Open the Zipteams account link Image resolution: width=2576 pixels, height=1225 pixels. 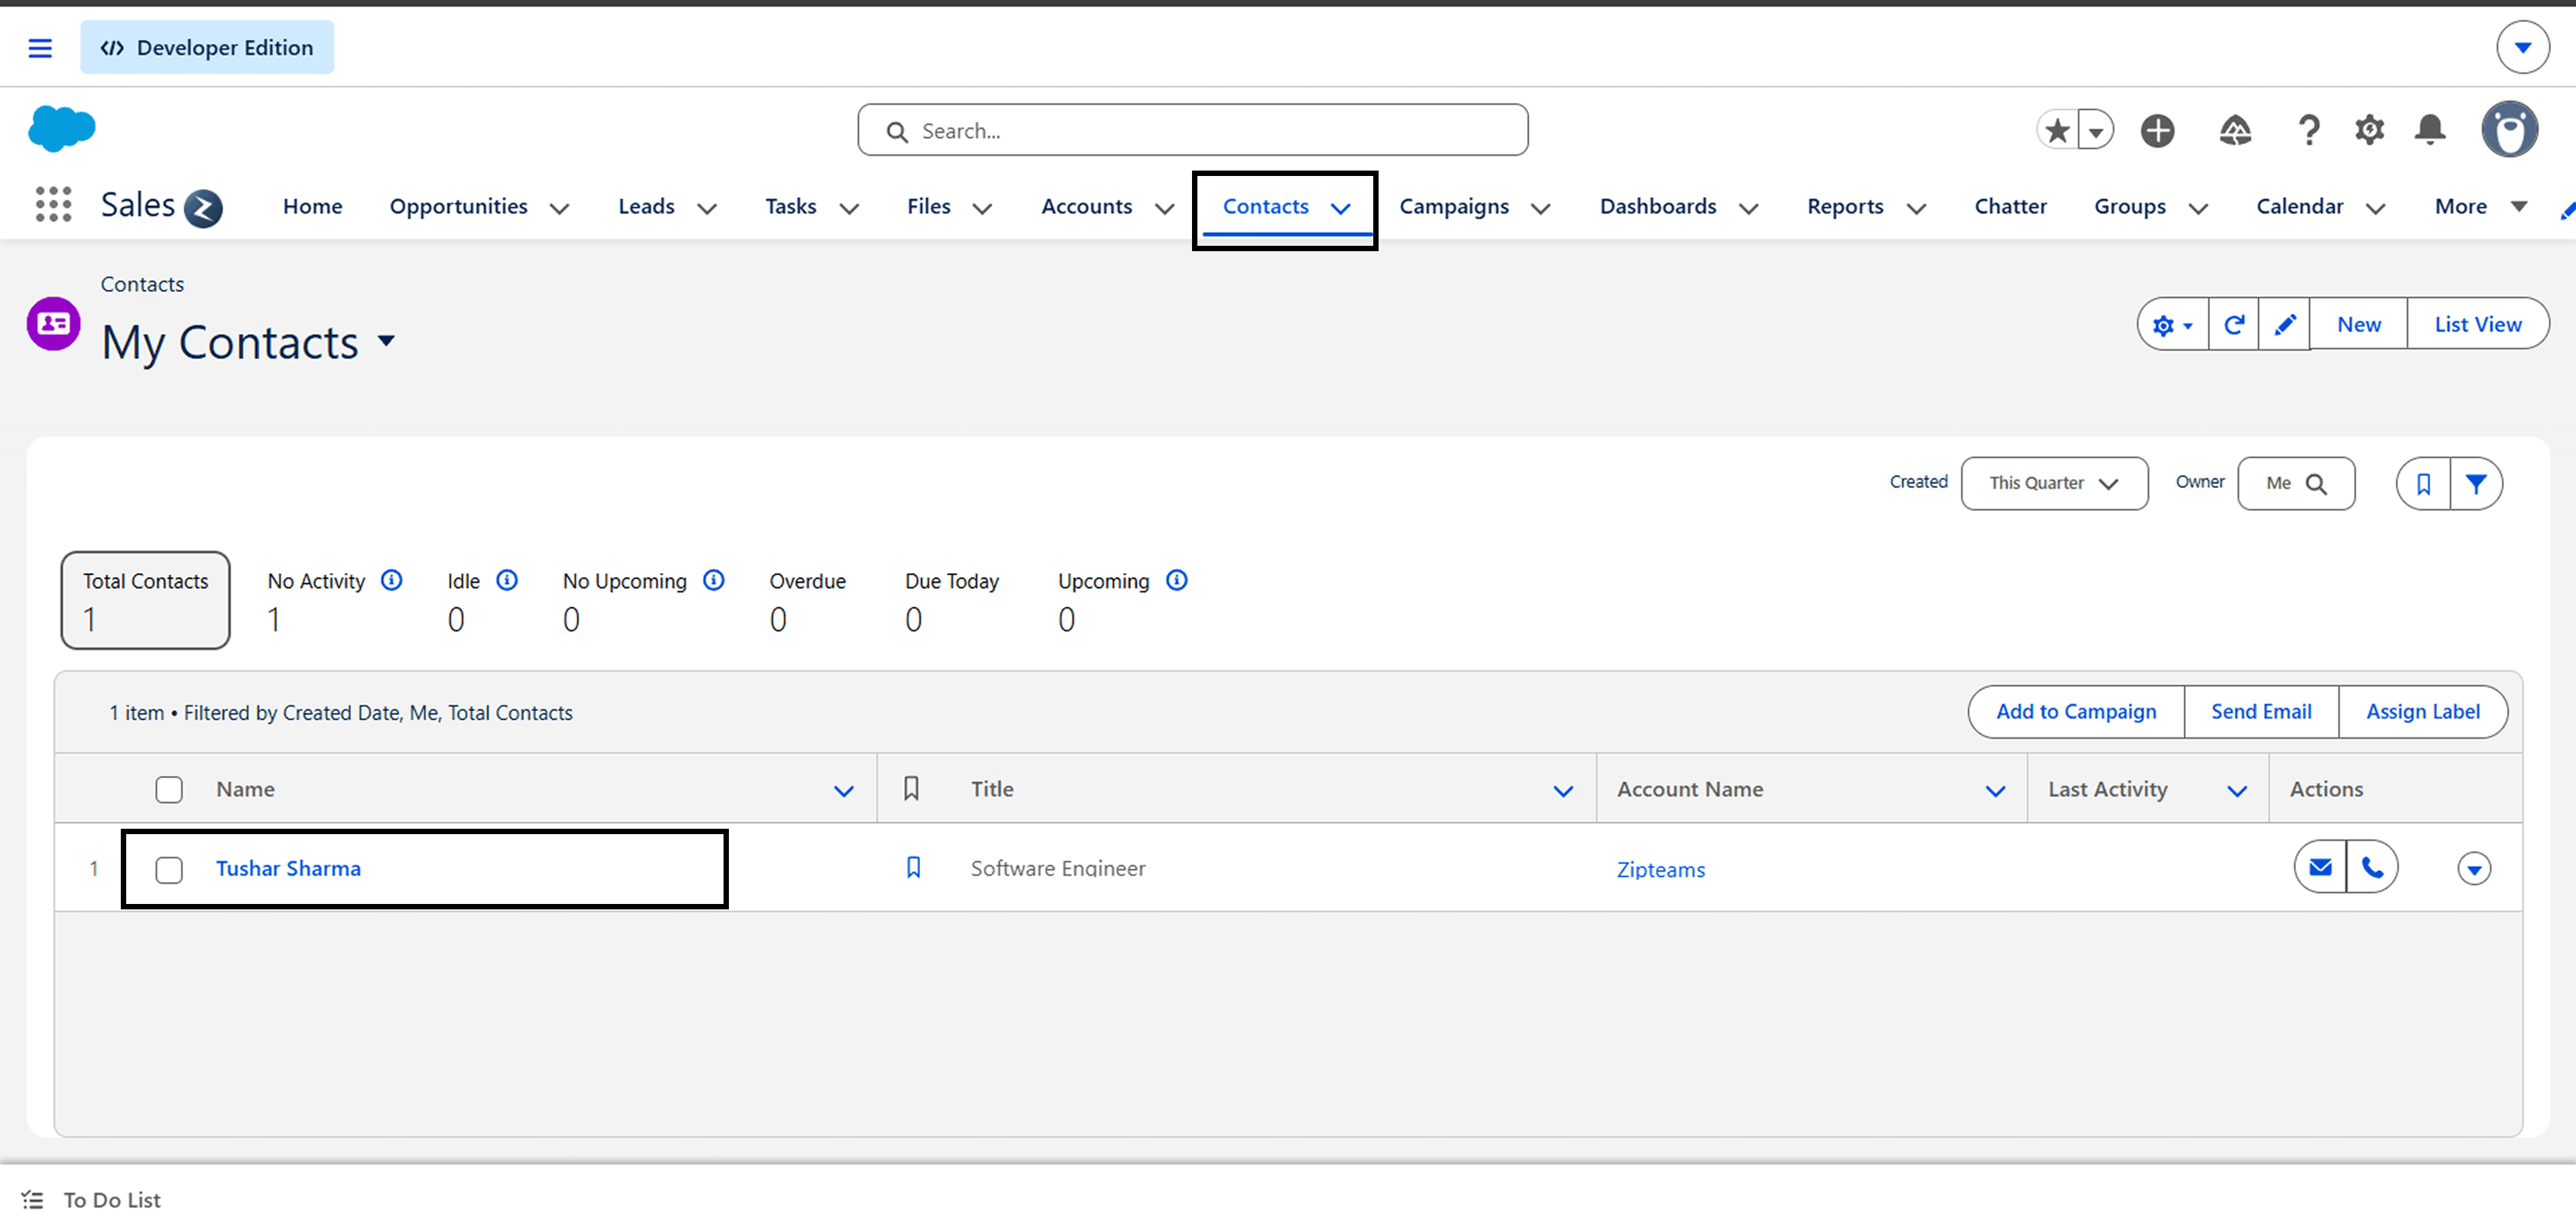pyautogui.click(x=1660, y=870)
